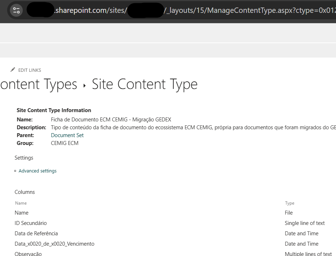Click the File type value

point(289,213)
